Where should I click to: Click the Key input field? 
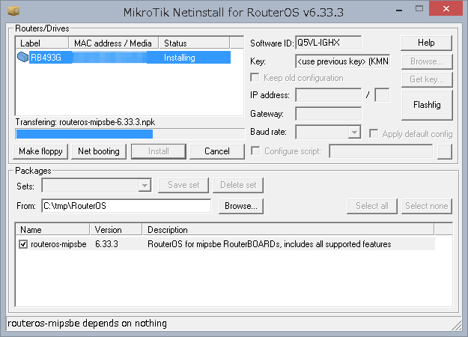(x=343, y=61)
